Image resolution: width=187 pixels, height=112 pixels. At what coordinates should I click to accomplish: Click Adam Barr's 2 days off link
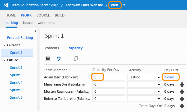pyautogui.click(x=169, y=77)
